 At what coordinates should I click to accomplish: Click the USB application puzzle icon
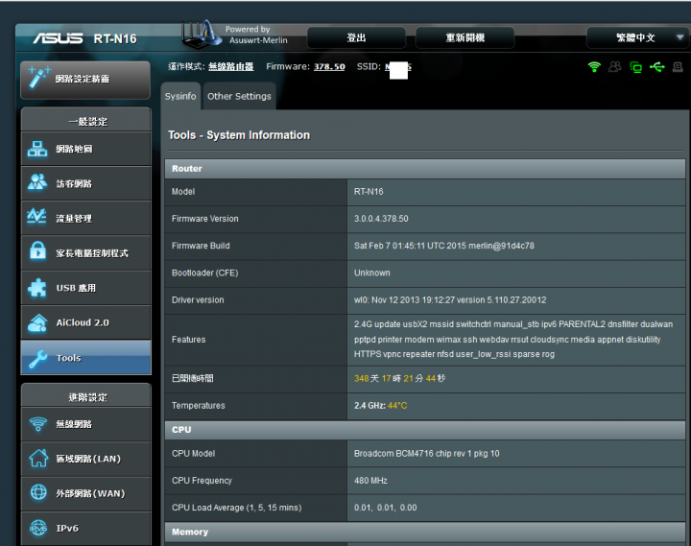coord(37,288)
